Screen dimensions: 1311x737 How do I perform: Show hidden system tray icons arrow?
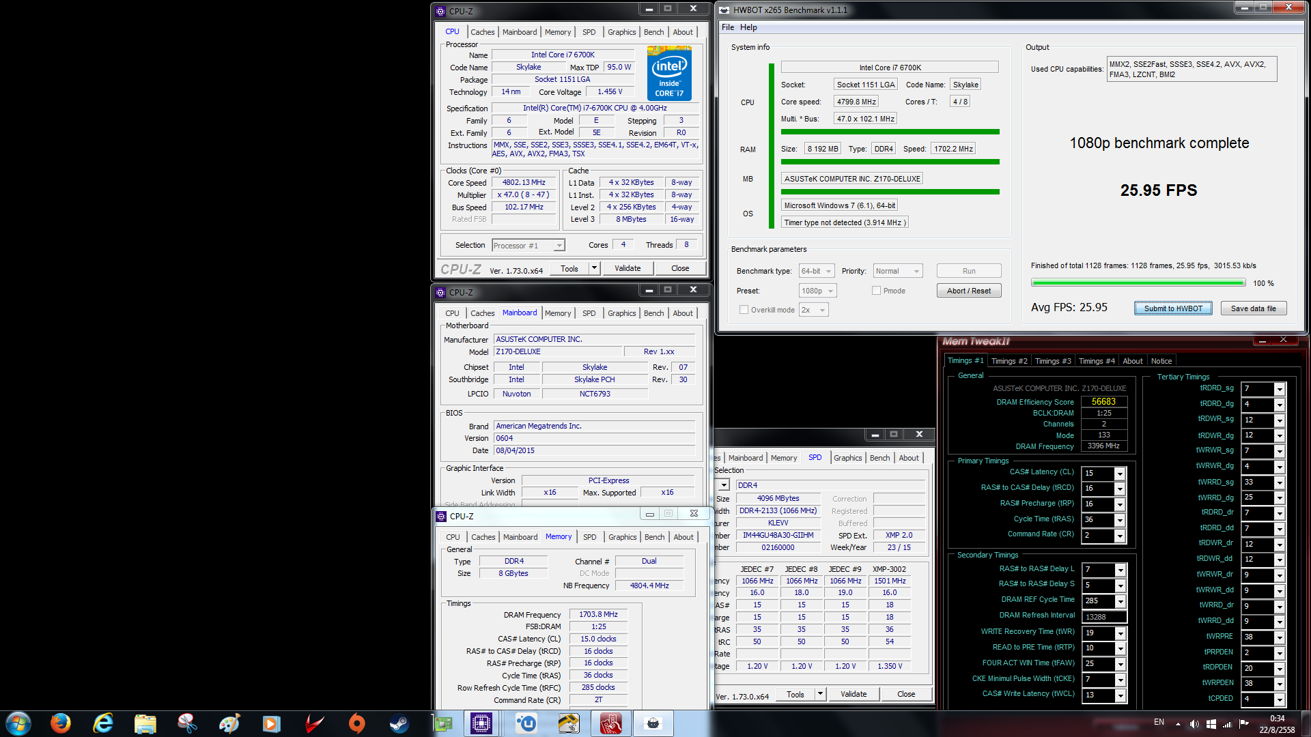tap(1178, 723)
